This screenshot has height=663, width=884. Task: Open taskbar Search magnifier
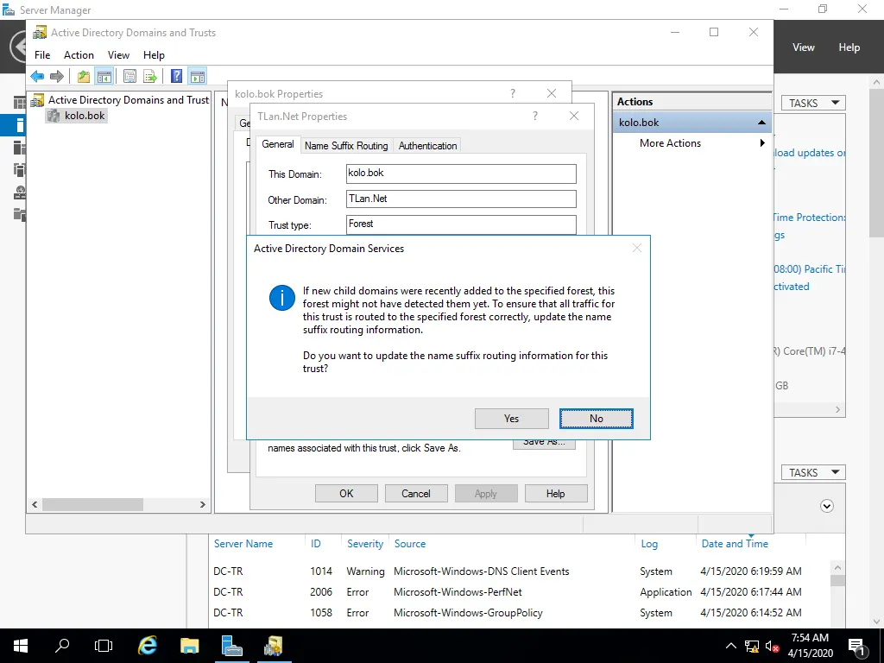pyautogui.click(x=62, y=646)
